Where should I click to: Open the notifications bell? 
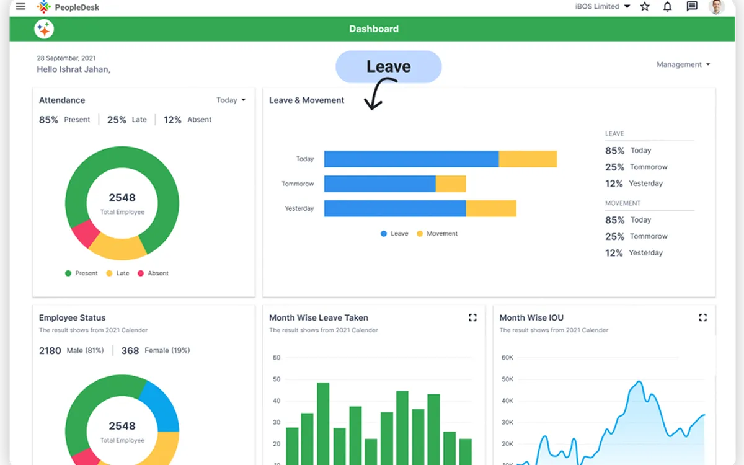[x=668, y=7]
